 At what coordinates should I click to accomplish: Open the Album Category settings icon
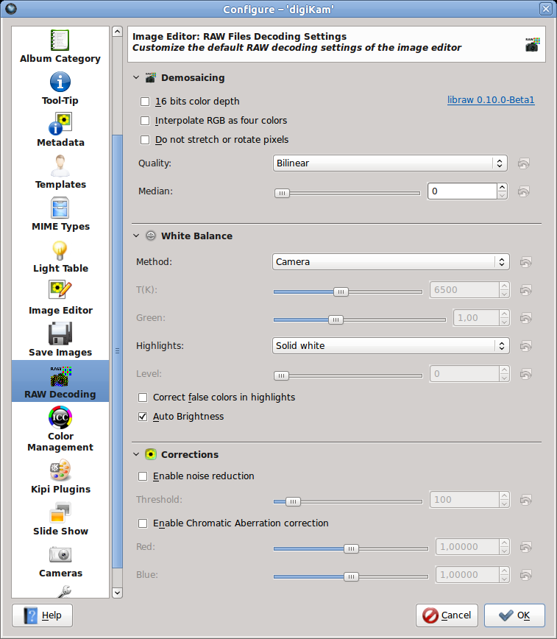pyautogui.click(x=60, y=40)
